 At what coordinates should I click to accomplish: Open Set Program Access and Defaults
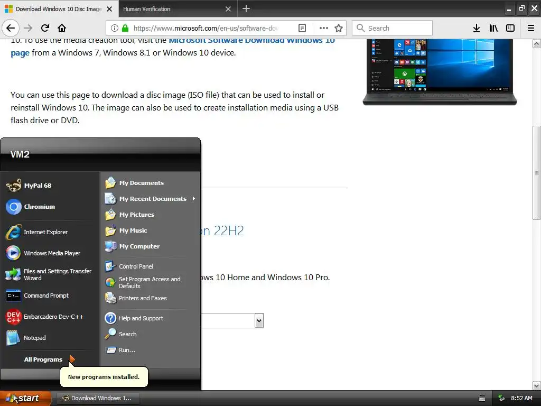coord(150,282)
